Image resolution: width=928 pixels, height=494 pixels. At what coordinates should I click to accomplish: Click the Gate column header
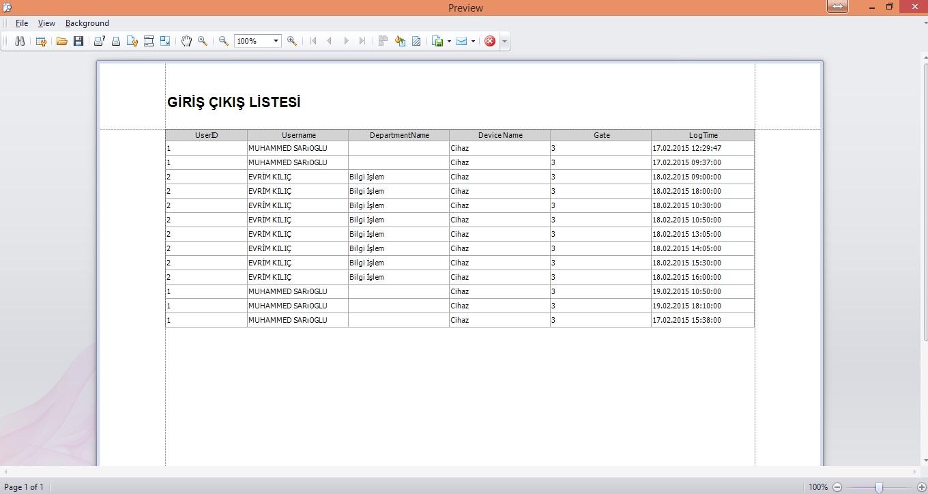601,135
